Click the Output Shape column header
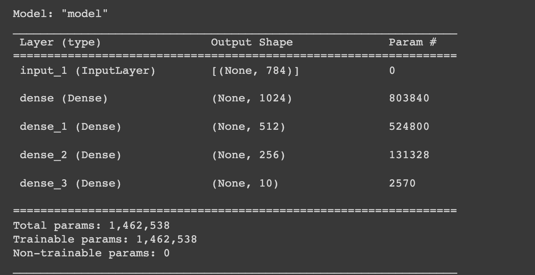Screen dimensions: 535x275 tap(252, 42)
